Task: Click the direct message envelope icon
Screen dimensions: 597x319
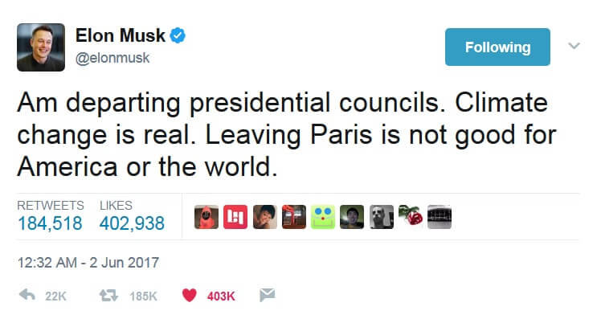Action: point(268,295)
